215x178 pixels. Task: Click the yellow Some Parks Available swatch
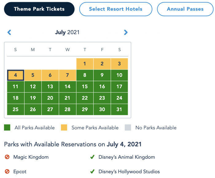64,127
